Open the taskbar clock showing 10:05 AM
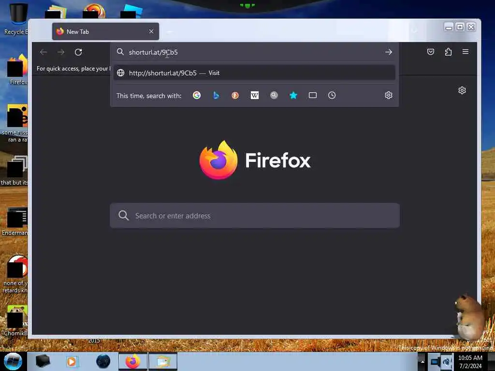Viewport: 495px width, 371px height. [x=470, y=362]
